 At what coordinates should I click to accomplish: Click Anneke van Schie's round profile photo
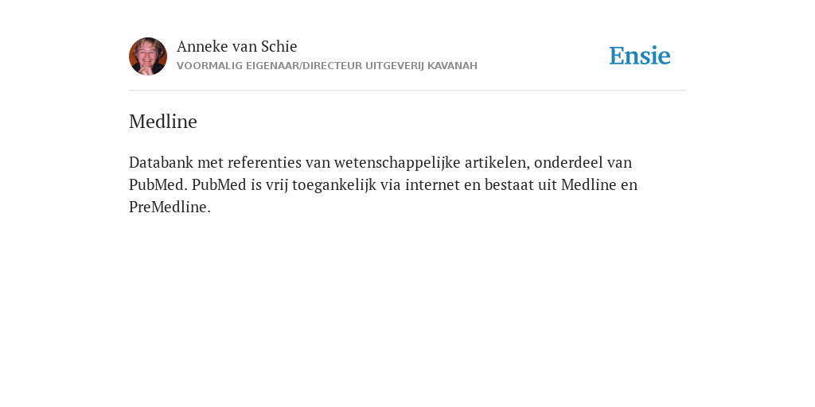148,56
